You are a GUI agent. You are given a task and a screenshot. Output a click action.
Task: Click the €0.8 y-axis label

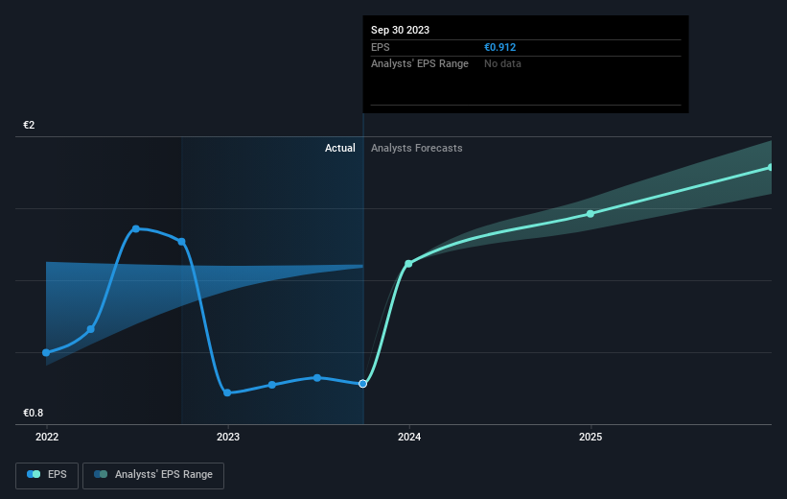tap(34, 413)
